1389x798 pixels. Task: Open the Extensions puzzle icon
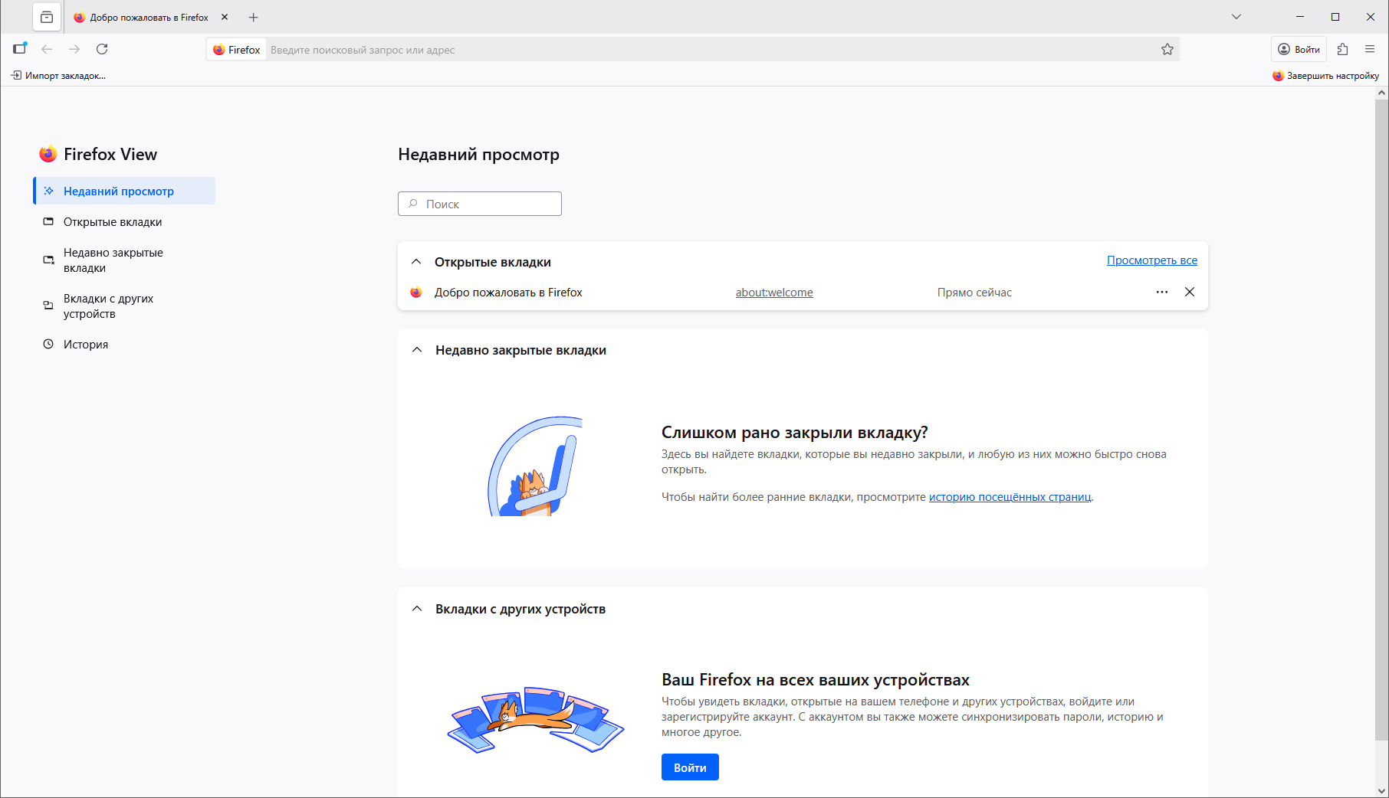(x=1342, y=49)
